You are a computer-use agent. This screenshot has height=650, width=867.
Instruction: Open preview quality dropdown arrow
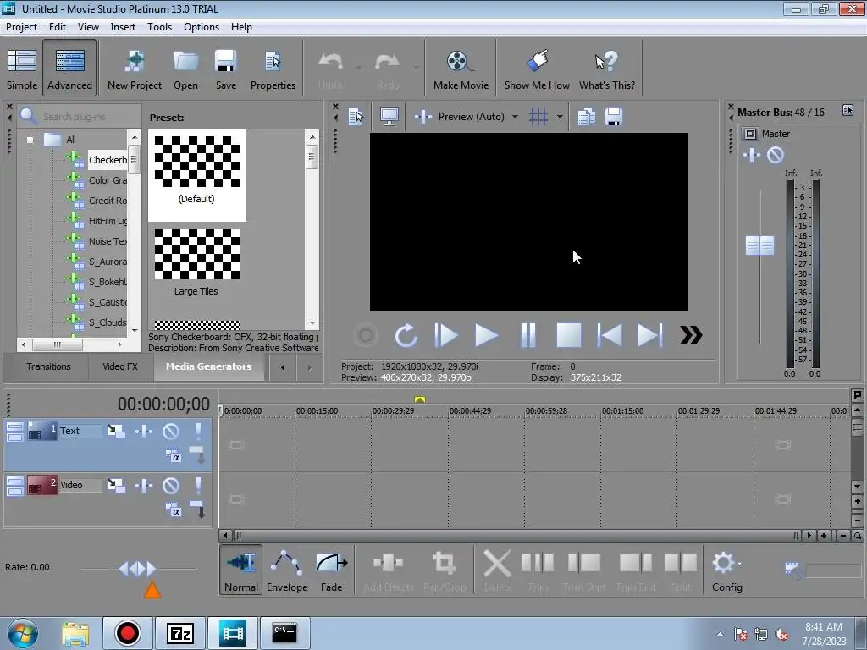tap(515, 117)
